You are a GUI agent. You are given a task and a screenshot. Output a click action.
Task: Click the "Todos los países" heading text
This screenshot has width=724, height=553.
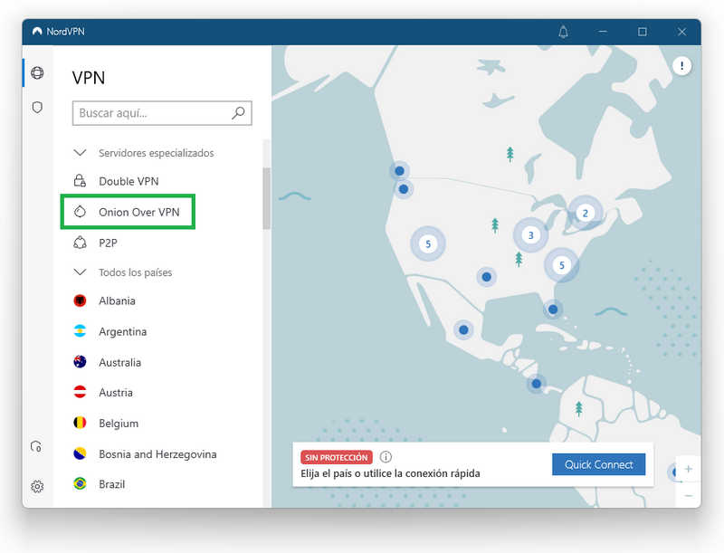coord(135,272)
